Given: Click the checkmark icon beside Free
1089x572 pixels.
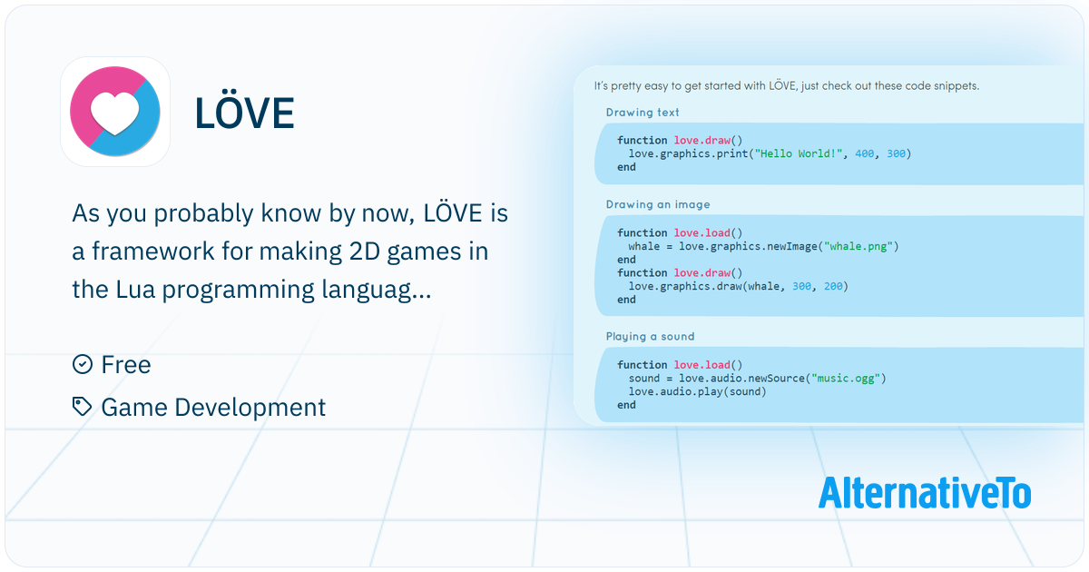Looking at the screenshot, I should [x=82, y=364].
